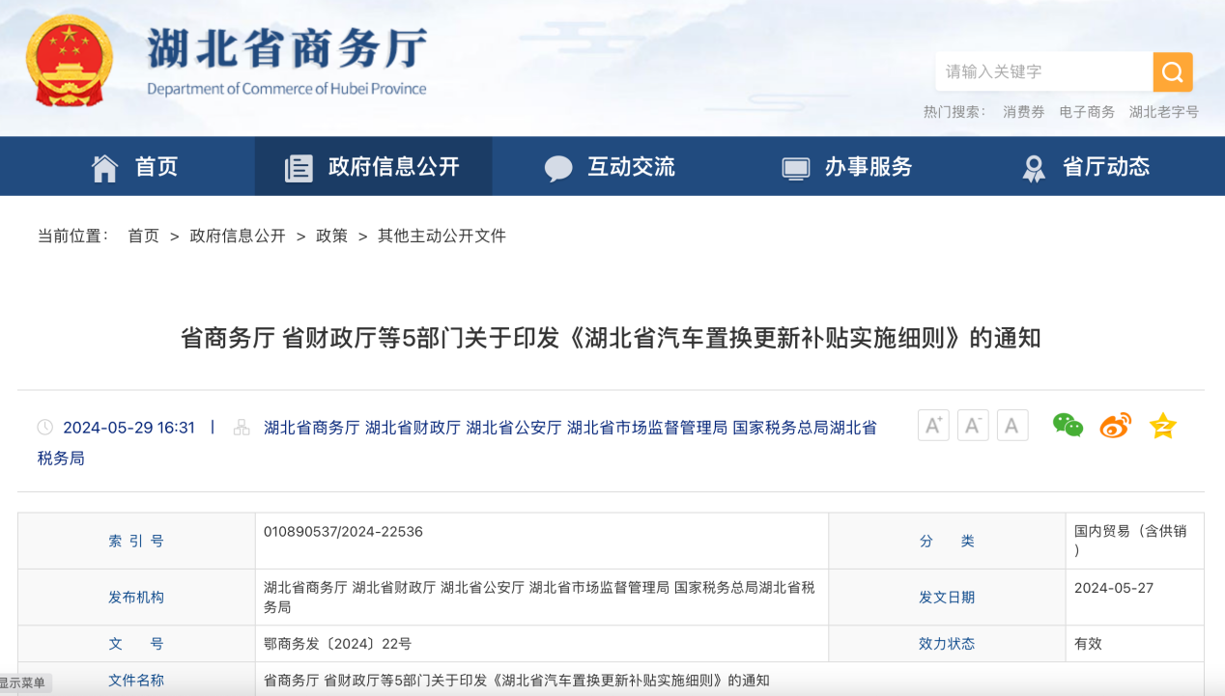Select the Weibo share icon
The height and width of the screenshot is (696, 1225).
[1114, 425]
